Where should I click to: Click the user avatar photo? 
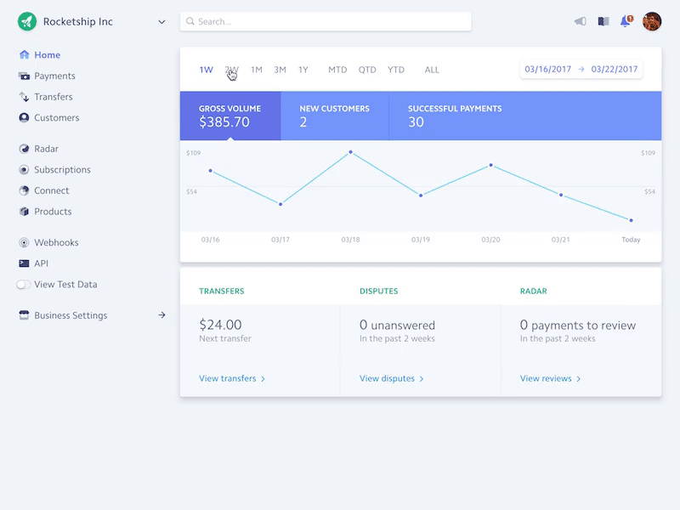[x=651, y=21]
